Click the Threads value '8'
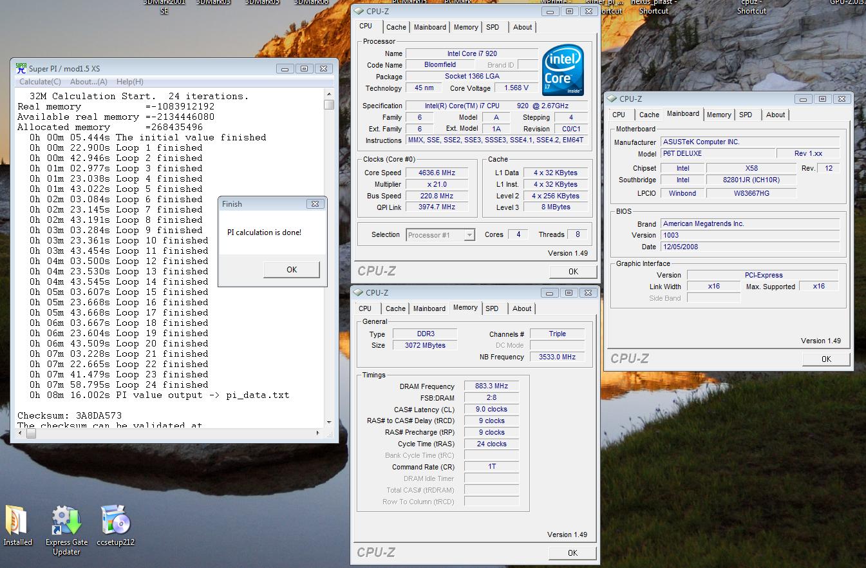The height and width of the screenshot is (568, 866). pos(578,234)
